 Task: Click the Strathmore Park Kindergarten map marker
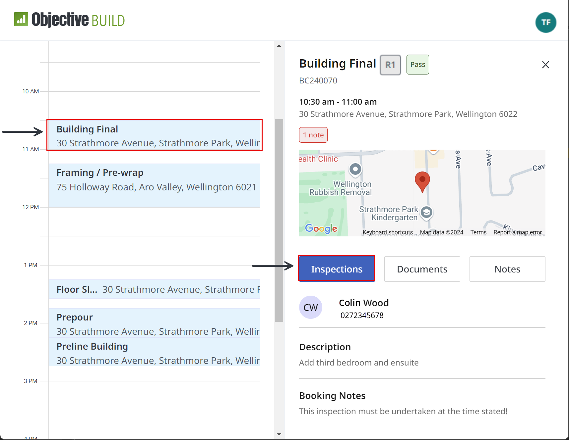(x=427, y=212)
